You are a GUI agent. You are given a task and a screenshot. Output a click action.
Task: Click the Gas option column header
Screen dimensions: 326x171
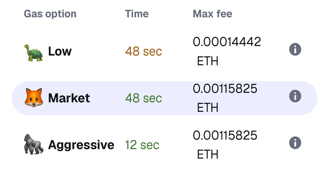[50, 14]
